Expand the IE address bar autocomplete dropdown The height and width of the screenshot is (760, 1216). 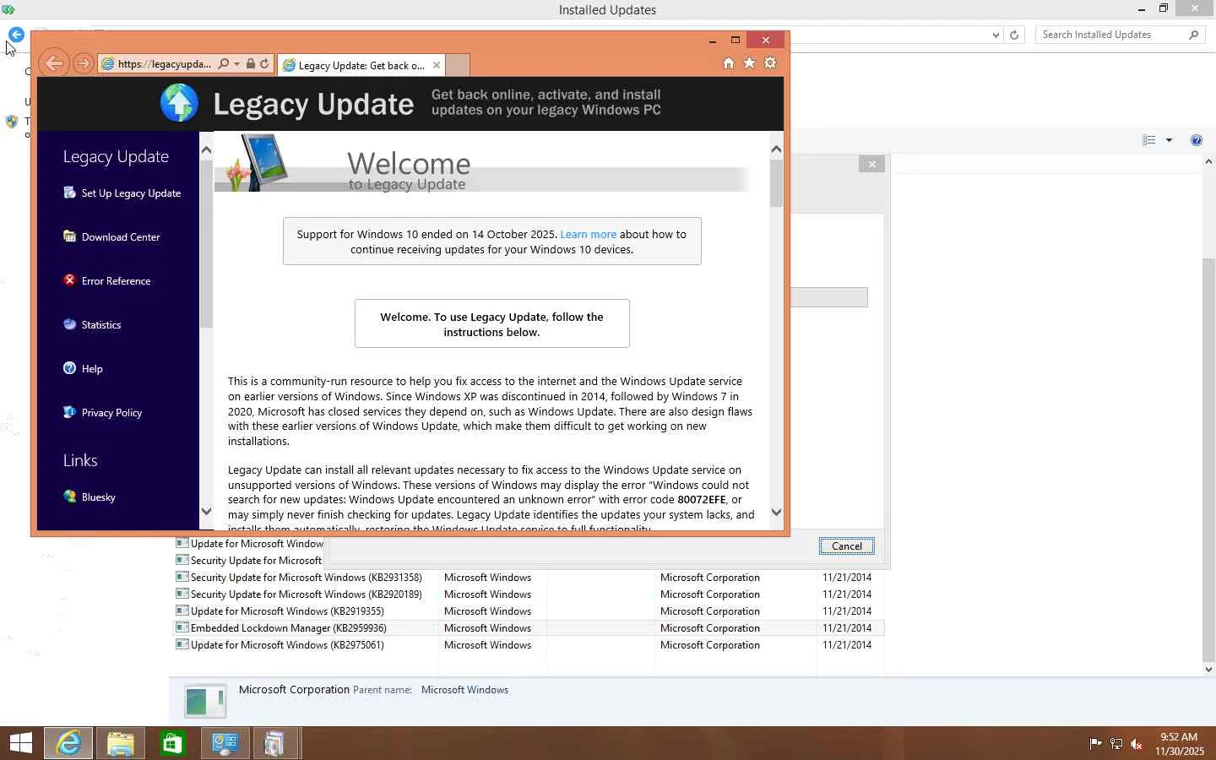tap(236, 64)
